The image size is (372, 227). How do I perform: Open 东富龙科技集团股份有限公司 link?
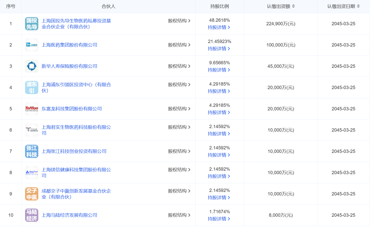(x=72, y=109)
